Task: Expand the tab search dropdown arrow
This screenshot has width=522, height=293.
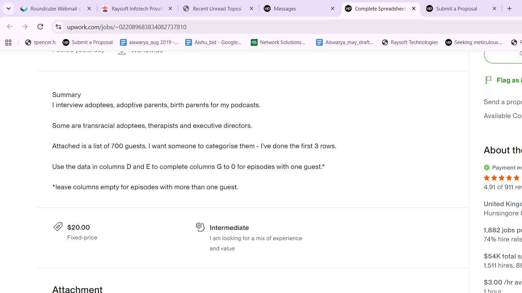Action: tap(8, 8)
